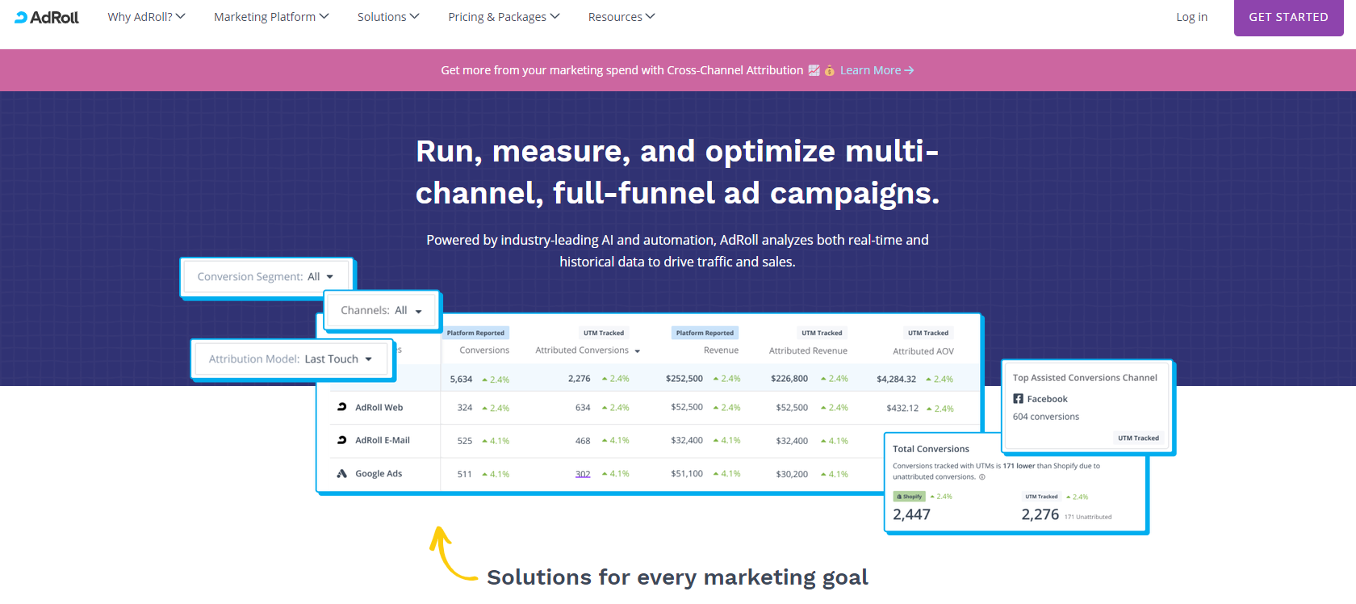This screenshot has width=1356, height=604.
Task: Expand the Conversion Segment dropdown
Action: 266,277
